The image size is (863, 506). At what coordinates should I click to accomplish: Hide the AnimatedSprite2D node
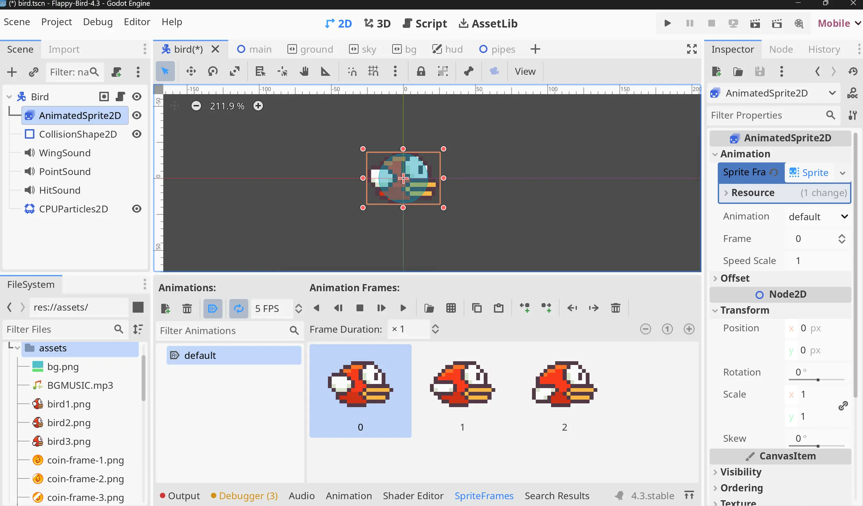pos(137,115)
